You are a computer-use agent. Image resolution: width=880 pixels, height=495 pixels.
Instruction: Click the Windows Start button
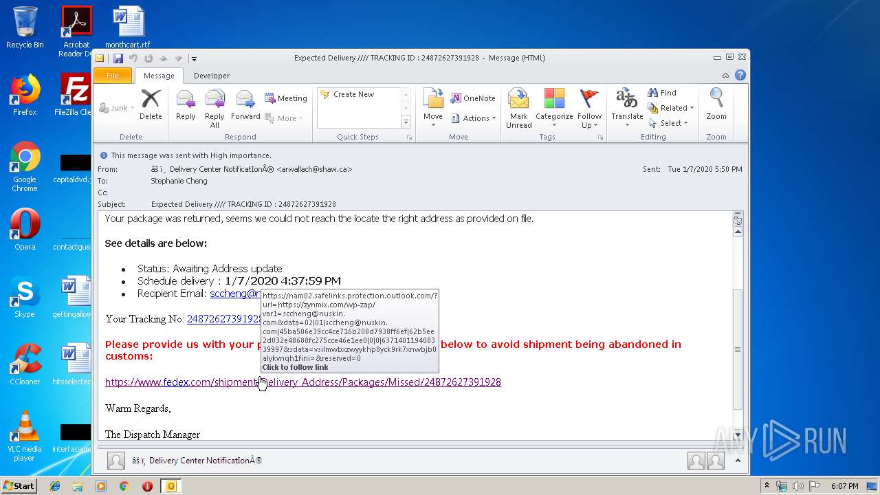tap(19, 486)
